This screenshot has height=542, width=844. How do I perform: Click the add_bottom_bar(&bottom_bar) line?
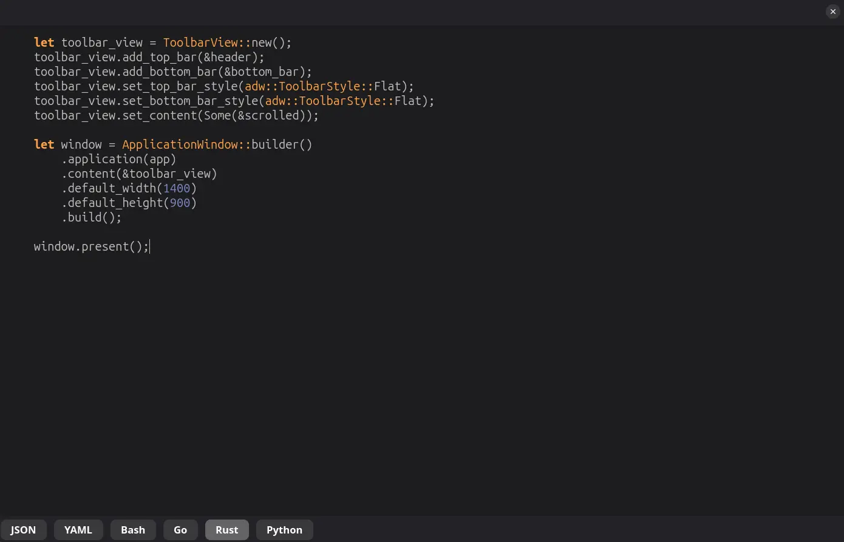pos(173,72)
